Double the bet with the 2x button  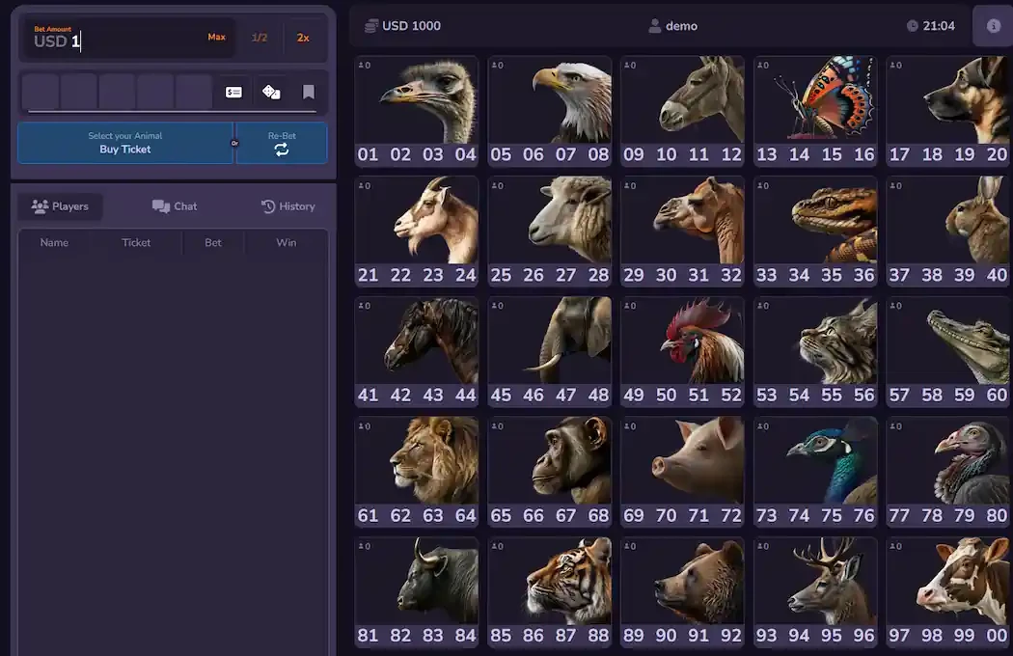(303, 38)
